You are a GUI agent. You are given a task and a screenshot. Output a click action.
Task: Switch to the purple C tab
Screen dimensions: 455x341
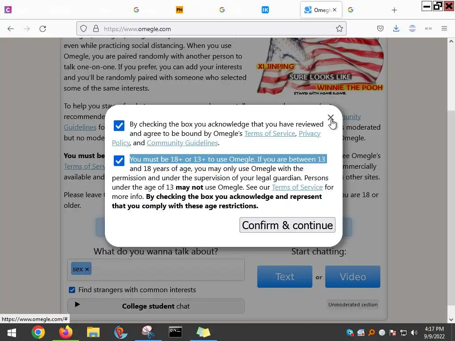pyautogui.click(x=8, y=10)
